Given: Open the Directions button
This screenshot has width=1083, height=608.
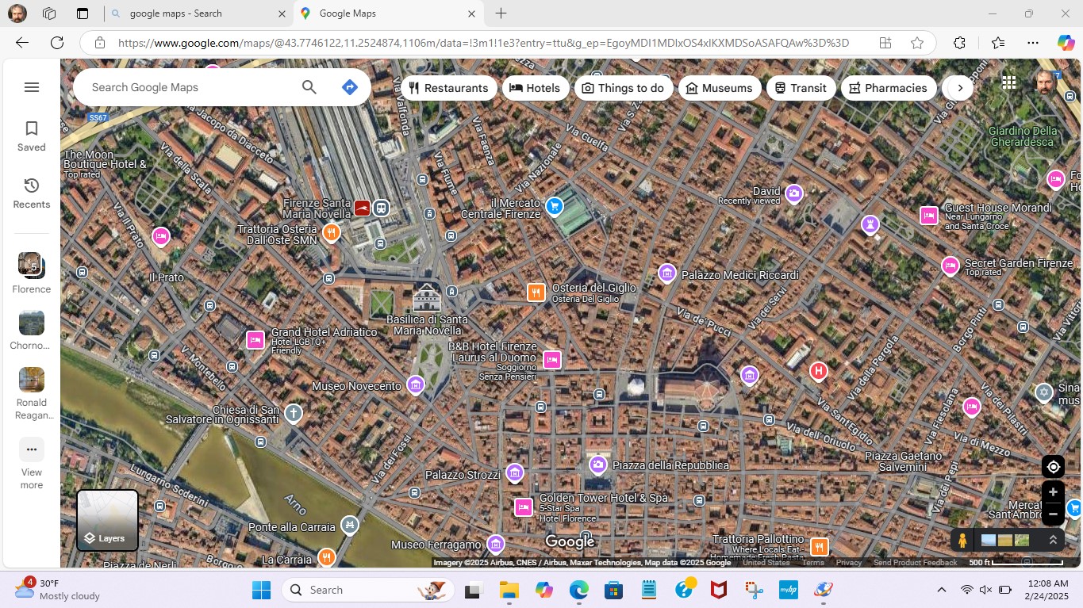Looking at the screenshot, I should click(350, 87).
